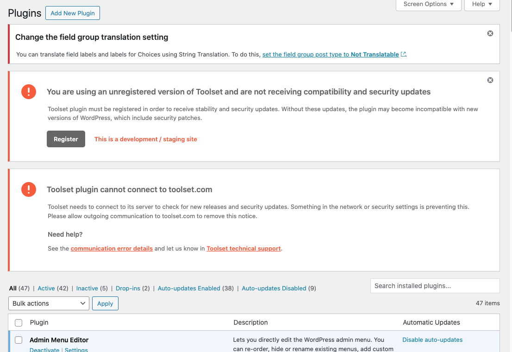Dismiss the unregistered Toolset notice

pyautogui.click(x=490, y=80)
